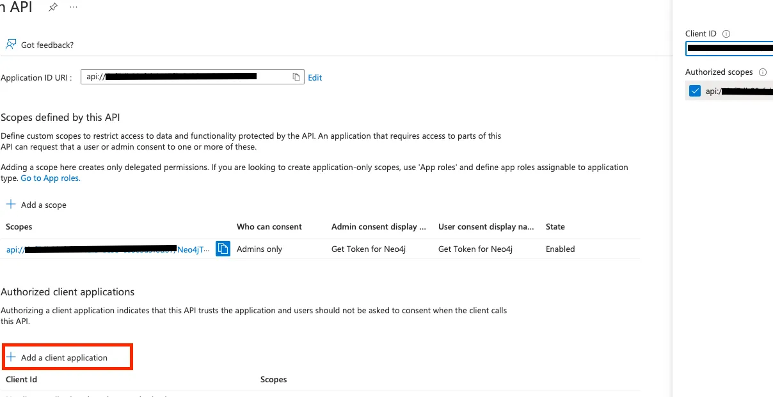Image resolution: width=773 pixels, height=397 pixels.
Task: Click into the Client ID input field
Action: pos(729,48)
